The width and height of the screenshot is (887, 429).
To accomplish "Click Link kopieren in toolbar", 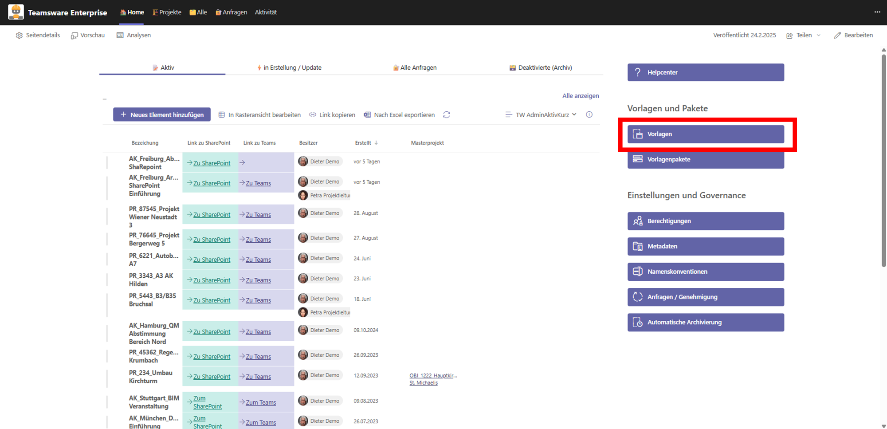I will pos(332,115).
